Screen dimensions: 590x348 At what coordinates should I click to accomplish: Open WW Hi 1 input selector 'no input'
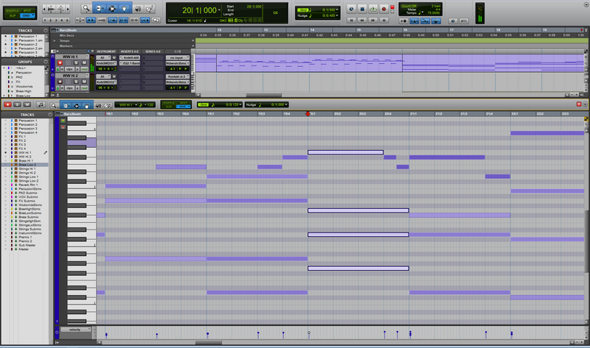coord(177,58)
